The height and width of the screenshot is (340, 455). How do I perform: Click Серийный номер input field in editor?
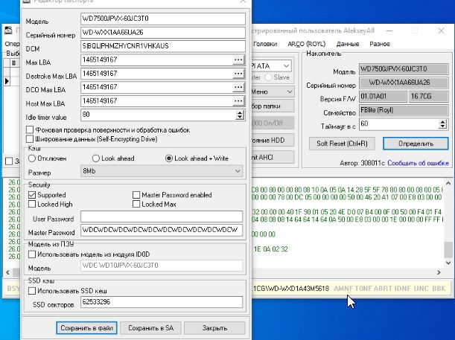pos(163,33)
